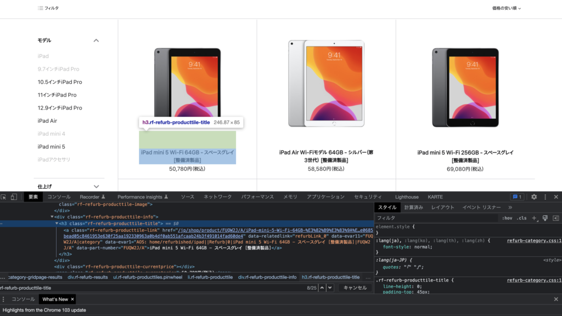Open the セキュリティ tab

click(x=368, y=197)
